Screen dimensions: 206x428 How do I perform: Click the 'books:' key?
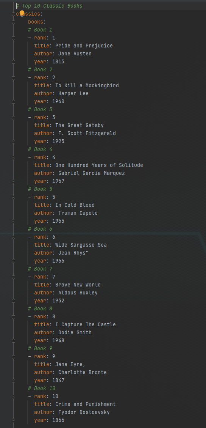point(37,22)
